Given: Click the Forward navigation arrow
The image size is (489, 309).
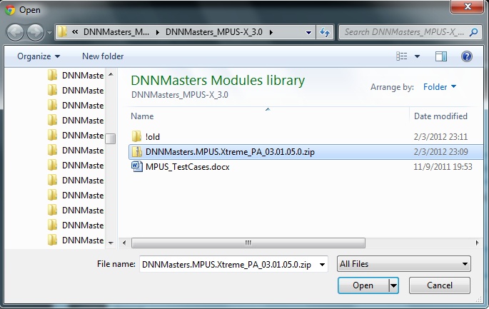Looking at the screenshot, I should 35,32.
